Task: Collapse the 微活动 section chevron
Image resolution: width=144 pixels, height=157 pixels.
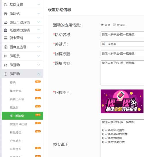Action: pos(39,74)
